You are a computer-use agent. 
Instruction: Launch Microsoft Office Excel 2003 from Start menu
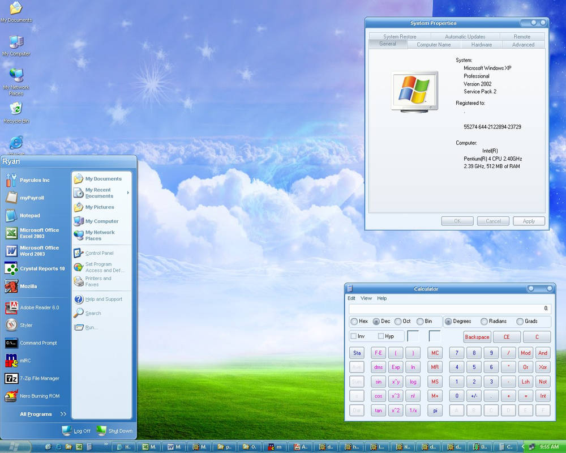(x=35, y=233)
